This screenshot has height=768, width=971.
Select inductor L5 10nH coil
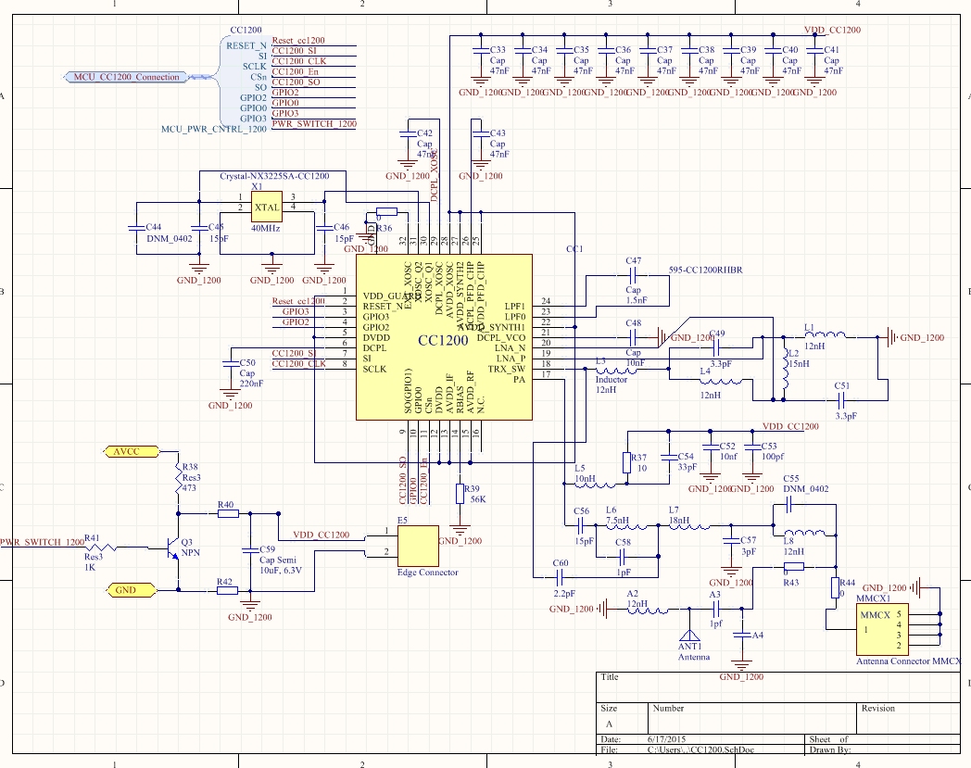click(x=595, y=485)
